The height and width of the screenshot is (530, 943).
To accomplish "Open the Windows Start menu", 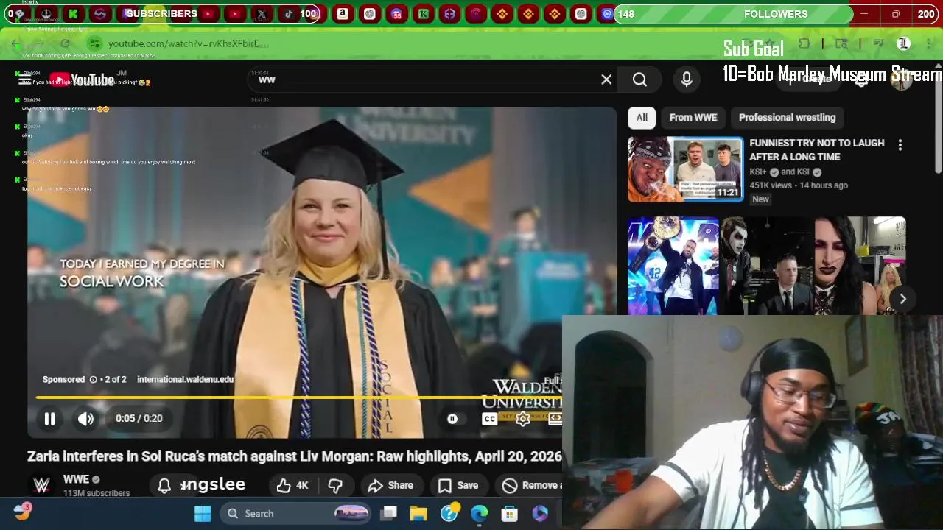I will 203,513.
